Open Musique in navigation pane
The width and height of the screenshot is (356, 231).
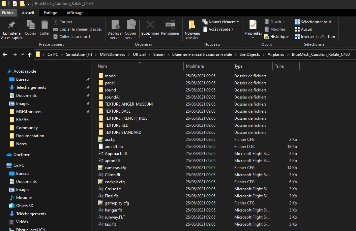(x=24, y=198)
